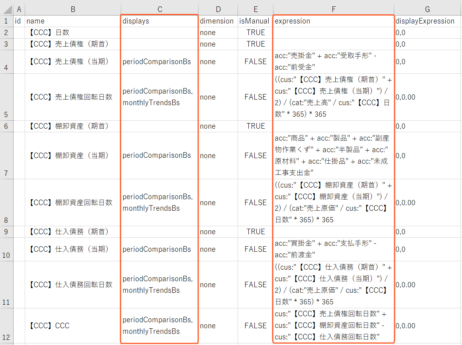This screenshot has width=462, height=345.
Task: Select row 5 header
Action: (6, 97)
